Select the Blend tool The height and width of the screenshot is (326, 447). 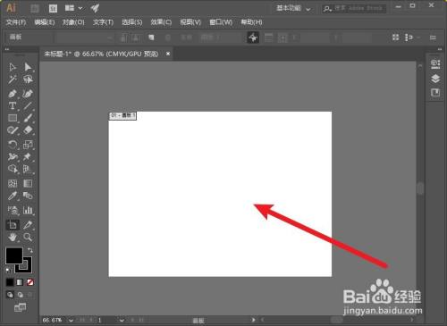tap(28, 196)
